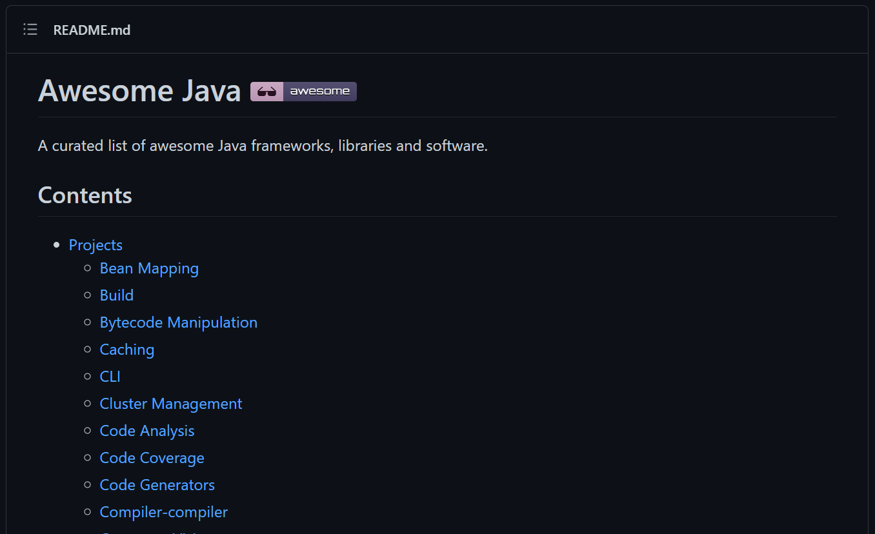875x534 pixels.
Task: Jump to Caching section
Action: [127, 350]
